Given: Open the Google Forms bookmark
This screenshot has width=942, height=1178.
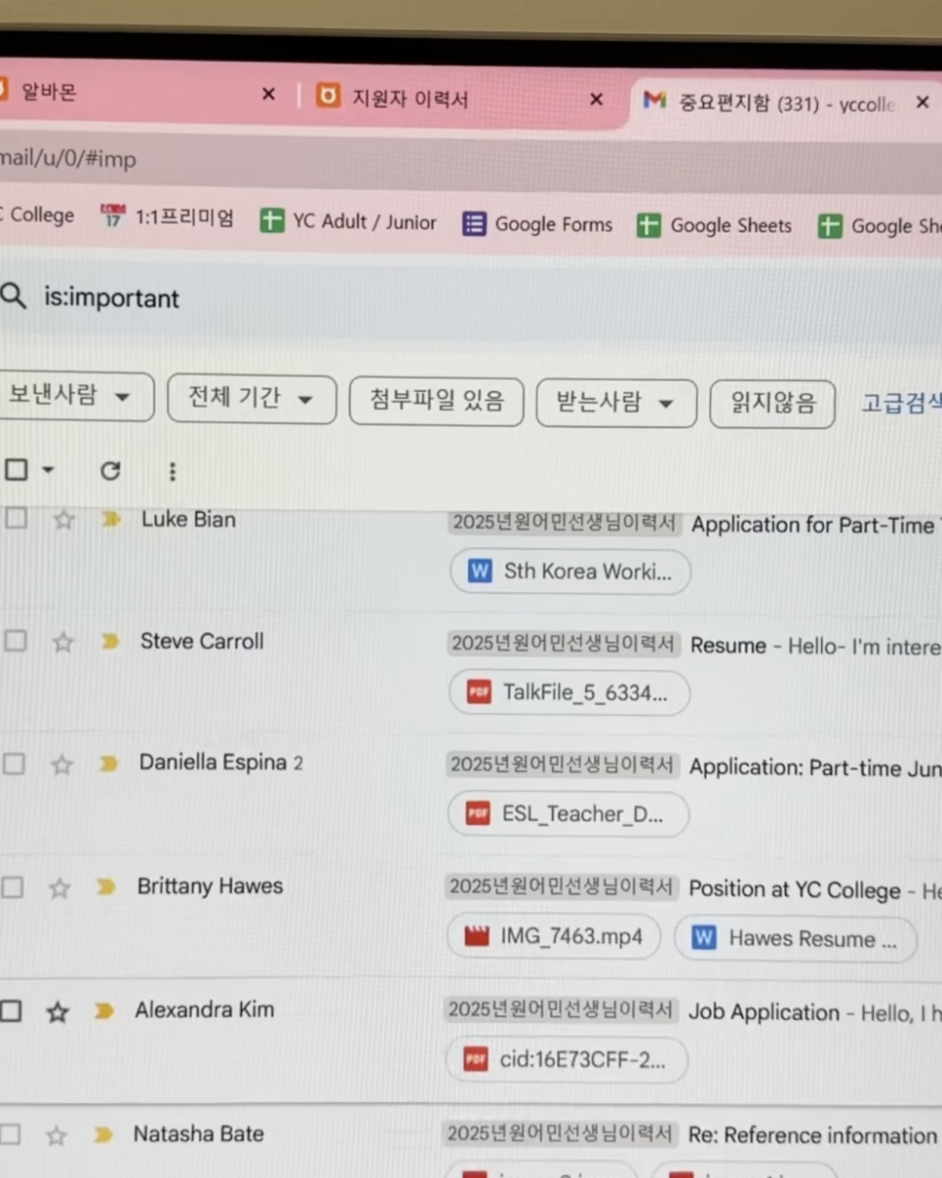Looking at the screenshot, I should [538, 224].
